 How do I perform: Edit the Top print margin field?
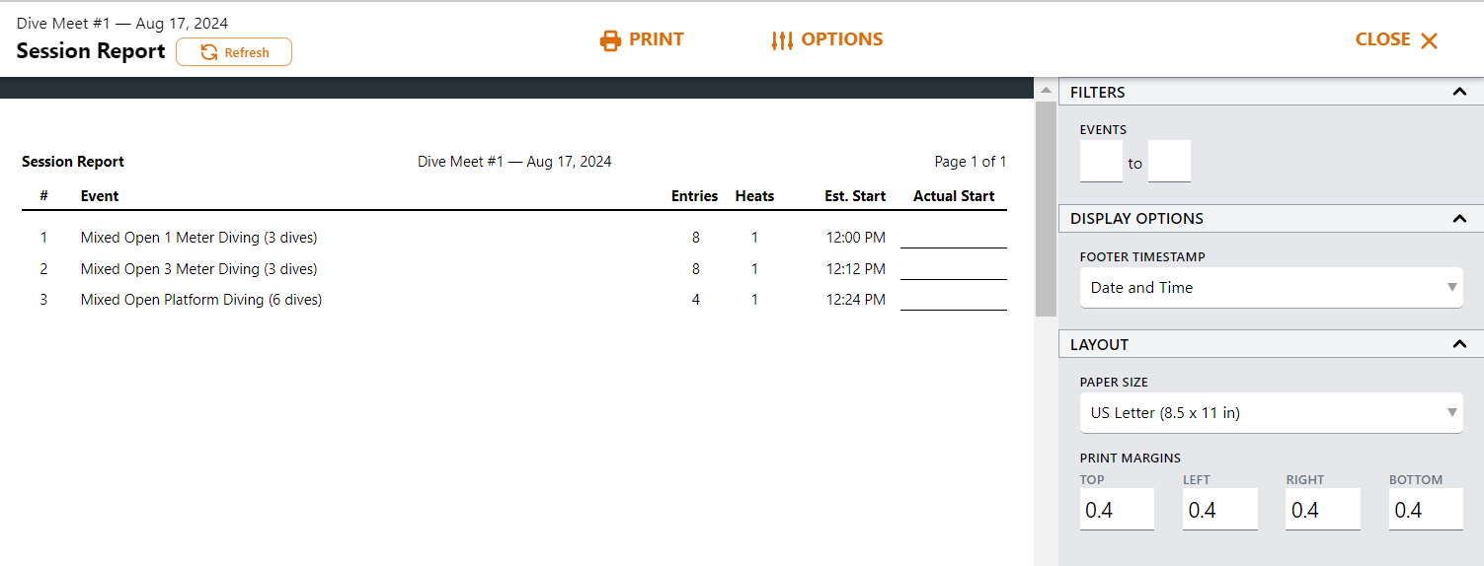point(1117,510)
